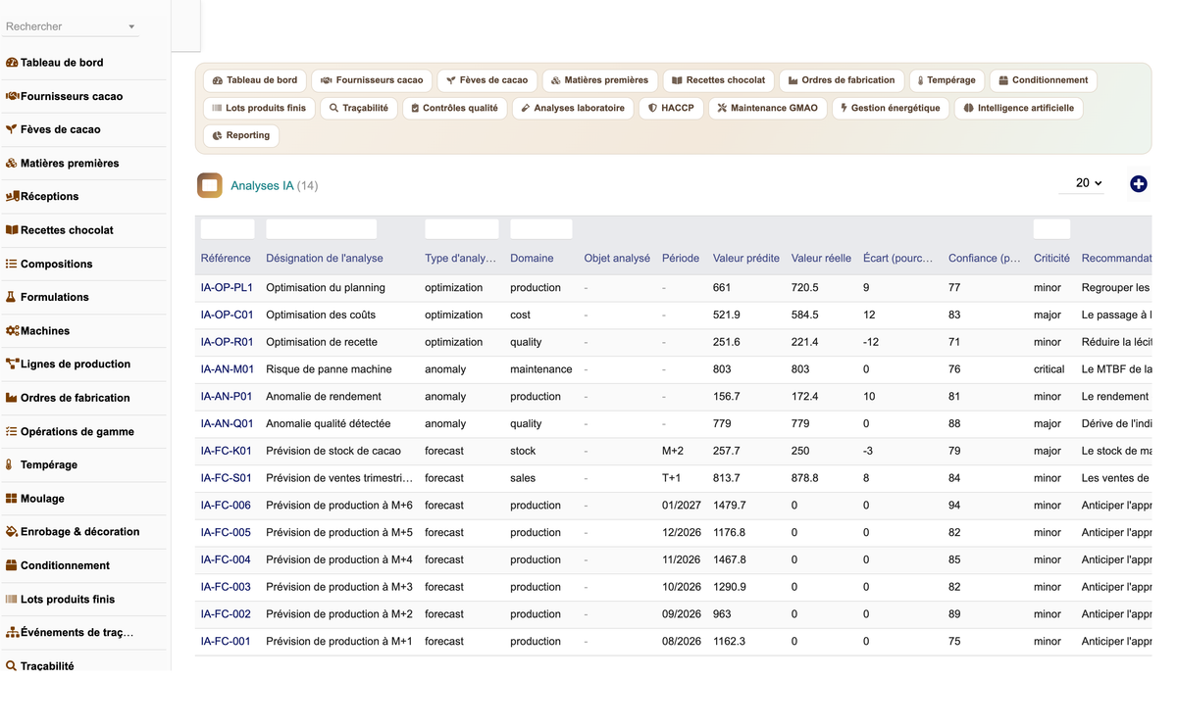Open the top Traçabilité tab
Image resolution: width=1177 pixels, height=728 pixels.
pos(359,108)
